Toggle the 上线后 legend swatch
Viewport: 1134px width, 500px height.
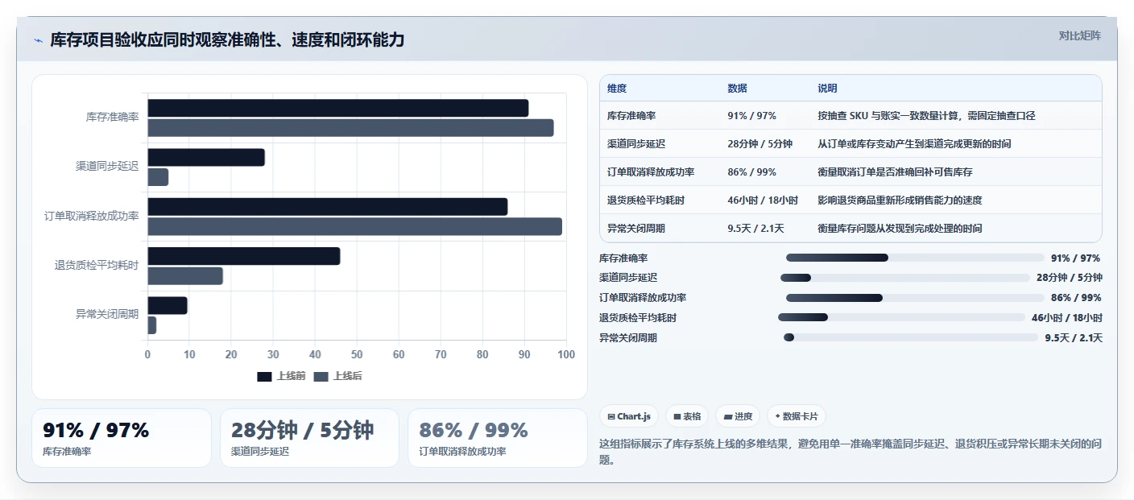(321, 376)
